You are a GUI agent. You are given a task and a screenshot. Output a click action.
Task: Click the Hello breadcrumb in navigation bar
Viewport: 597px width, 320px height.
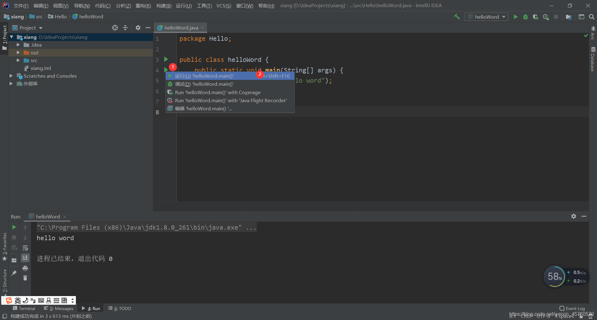58,16
